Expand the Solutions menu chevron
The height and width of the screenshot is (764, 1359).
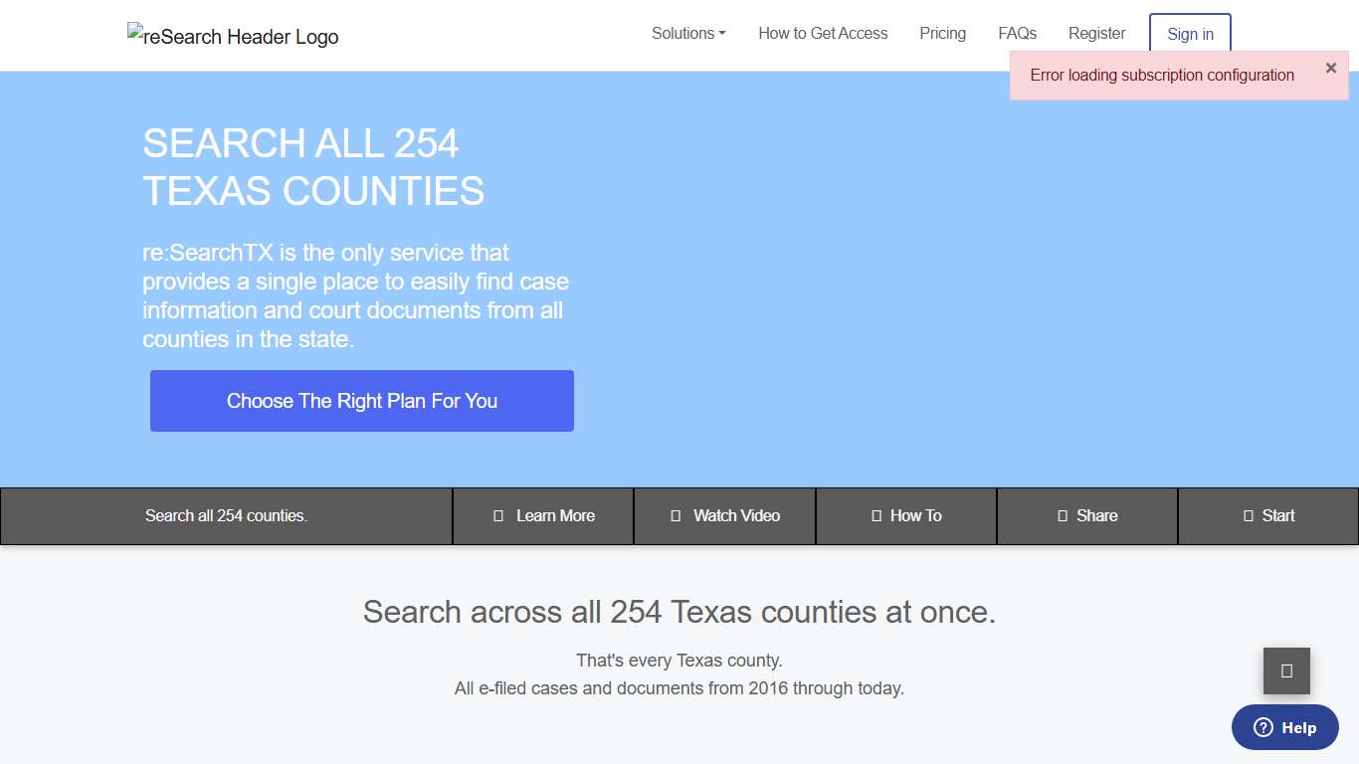(x=723, y=33)
